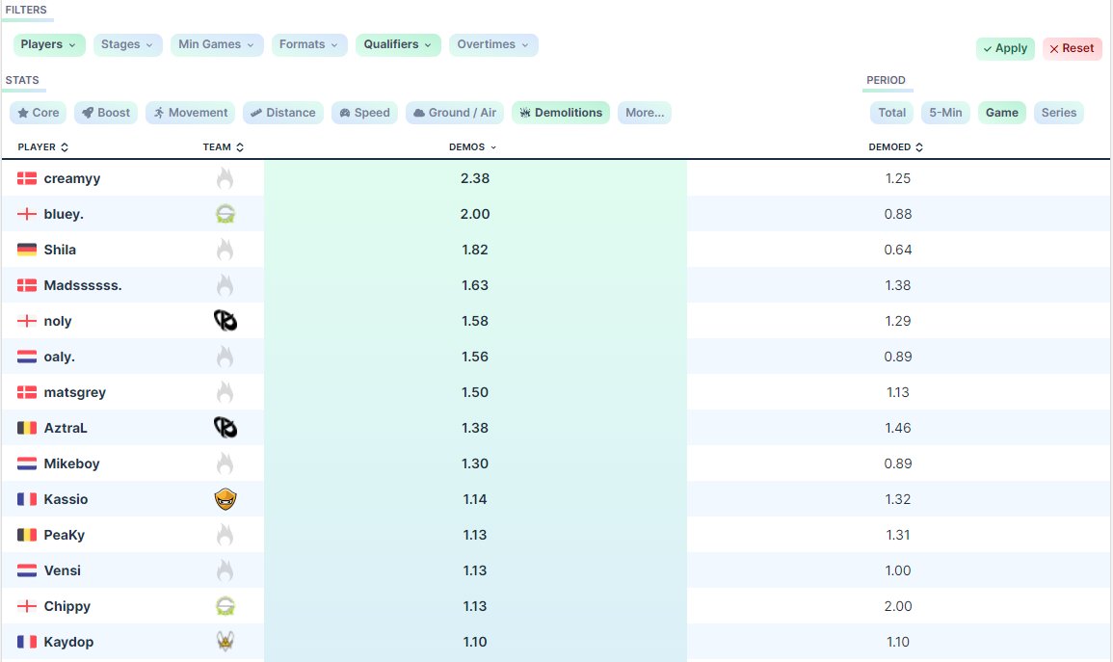1113x662 pixels.
Task: Click the Belgium flag beside PeaKy
Action: pyautogui.click(x=27, y=535)
